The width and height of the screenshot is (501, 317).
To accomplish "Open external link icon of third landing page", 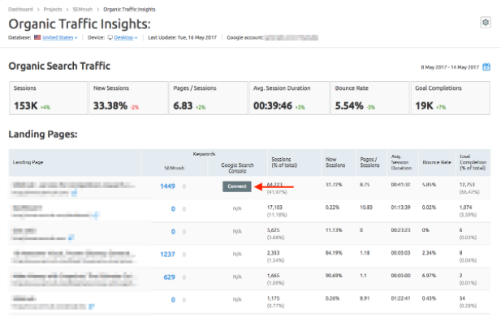I will coord(71,238).
